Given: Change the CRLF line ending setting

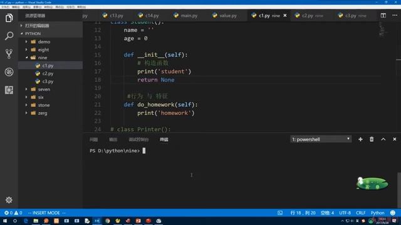Looking at the screenshot, I should tap(361, 212).
